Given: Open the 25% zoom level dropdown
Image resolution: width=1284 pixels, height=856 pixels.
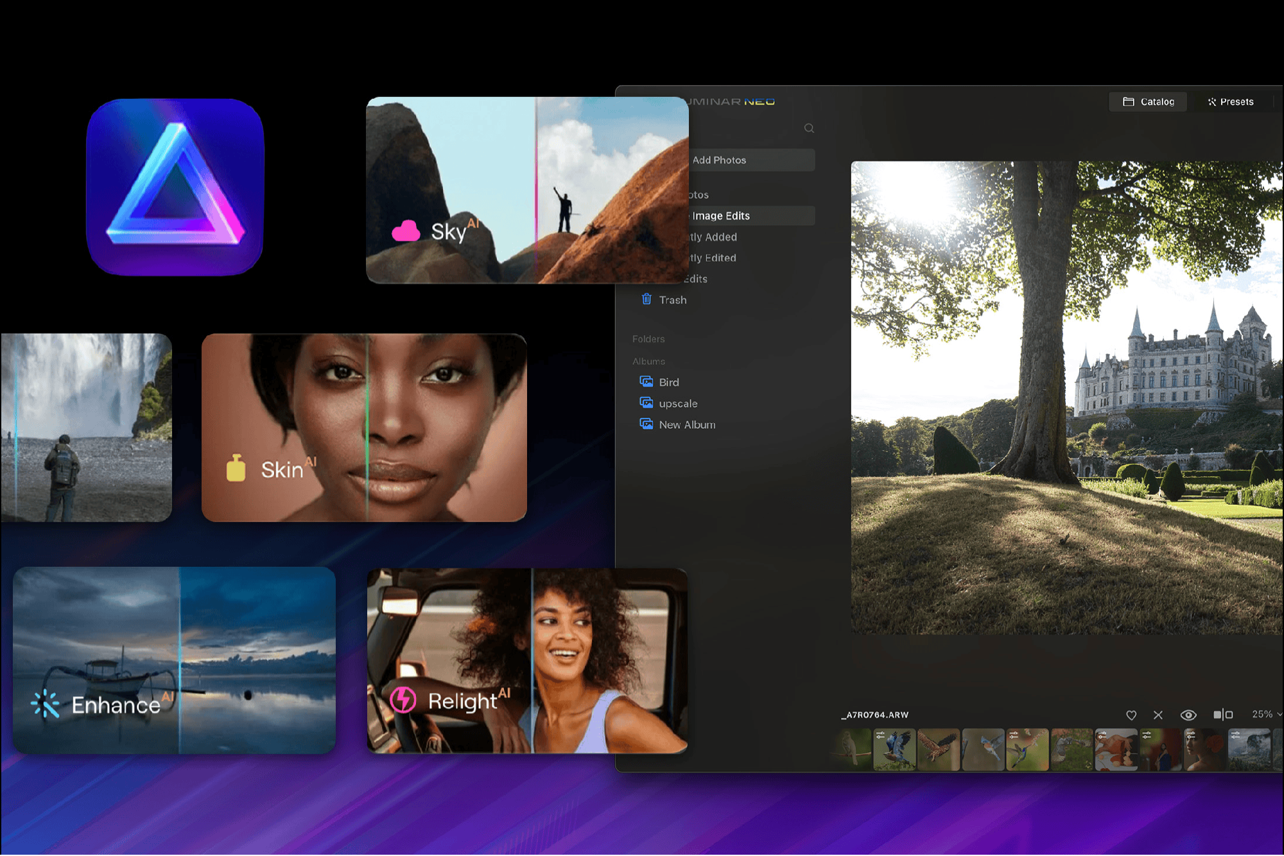Looking at the screenshot, I should [x=1264, y=714].
